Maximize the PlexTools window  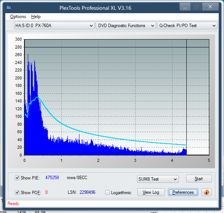click(x=196, y=7)
